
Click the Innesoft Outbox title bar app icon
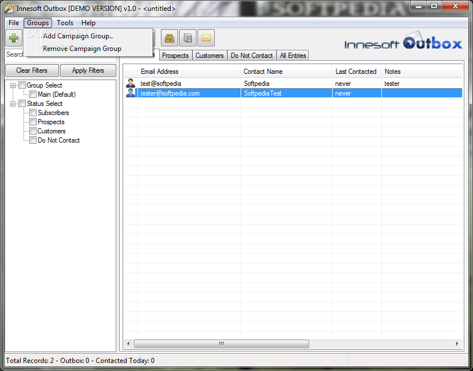[9, 9]
